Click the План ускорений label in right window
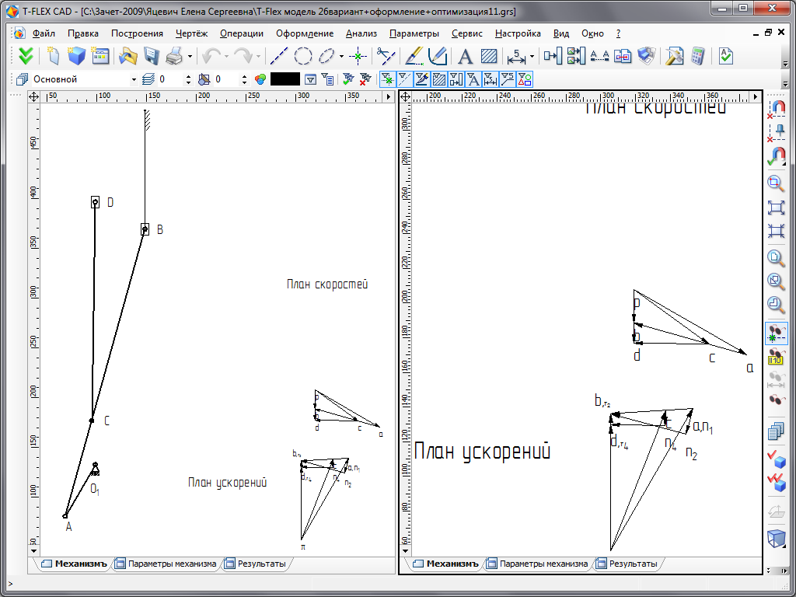The width and height of the screenshot is (796, 597). (x=482, y=451)
